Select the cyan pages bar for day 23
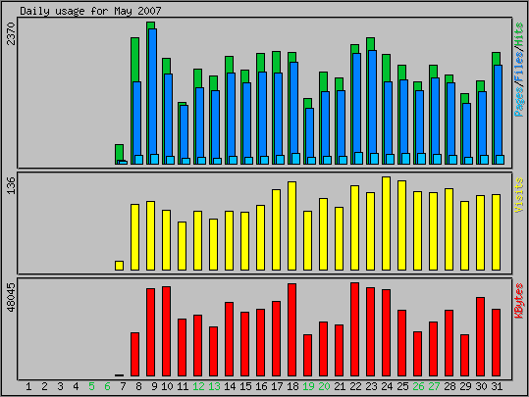This screenshot has height=397, width=529. [374, 159]
